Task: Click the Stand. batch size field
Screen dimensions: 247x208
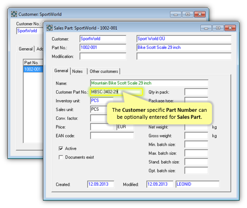Action: click(x=196, y=162)
